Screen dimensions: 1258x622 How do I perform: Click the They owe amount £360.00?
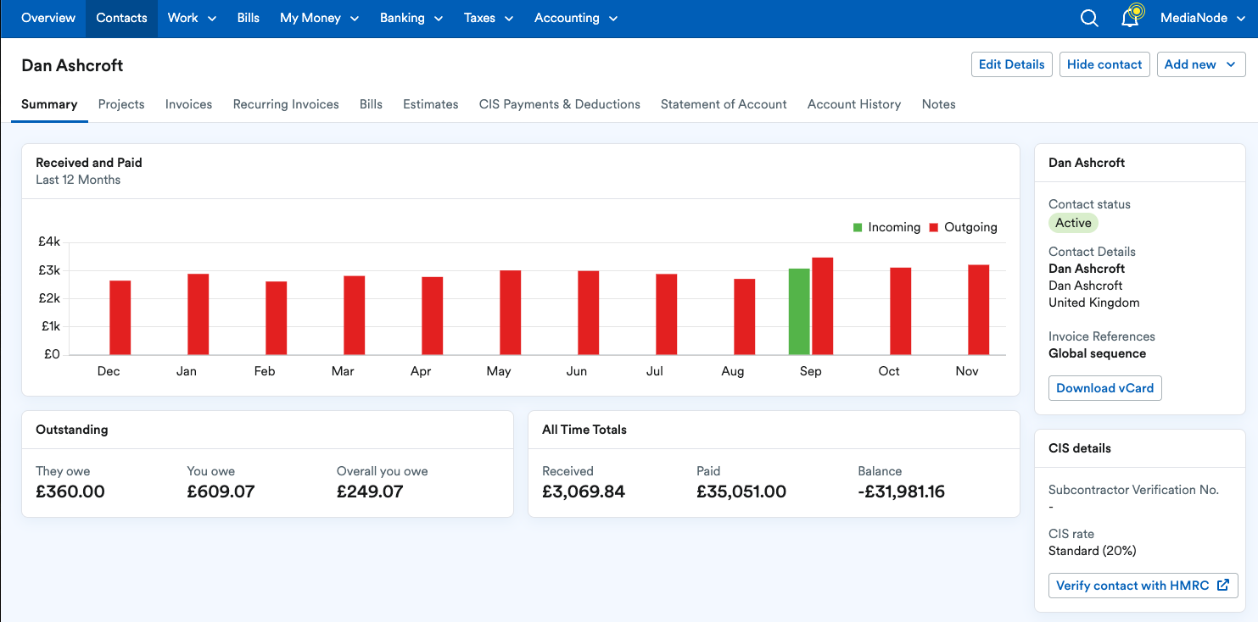coord(70,491)
